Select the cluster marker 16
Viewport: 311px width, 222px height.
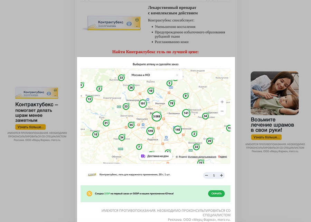(x=95, y=134)
